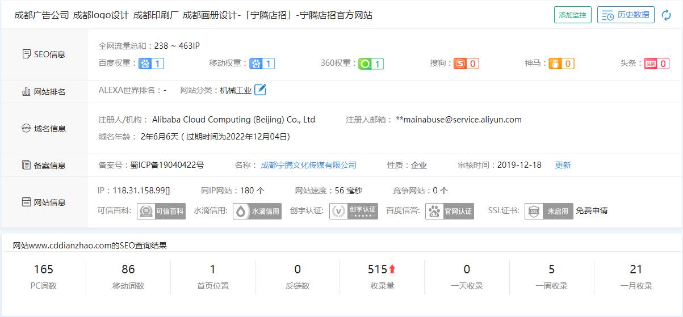Click the mobile weight badge icon
This screenshot has width=683, height=317.
(x=262, y=64)
